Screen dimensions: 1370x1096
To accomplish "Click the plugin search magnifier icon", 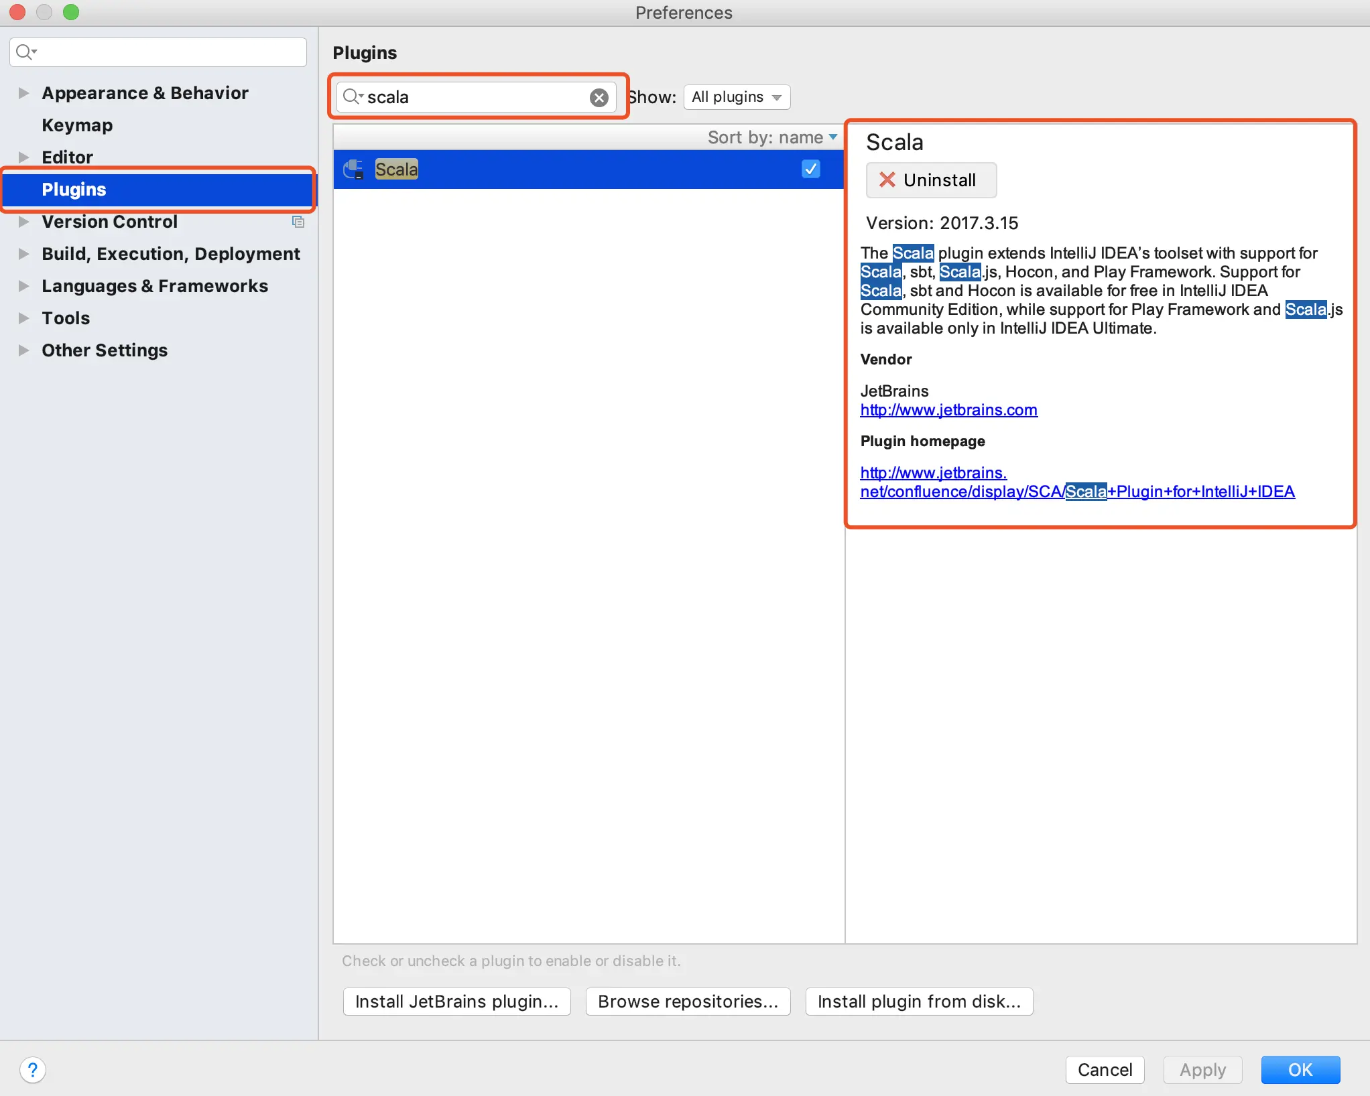I will point(351,97).
